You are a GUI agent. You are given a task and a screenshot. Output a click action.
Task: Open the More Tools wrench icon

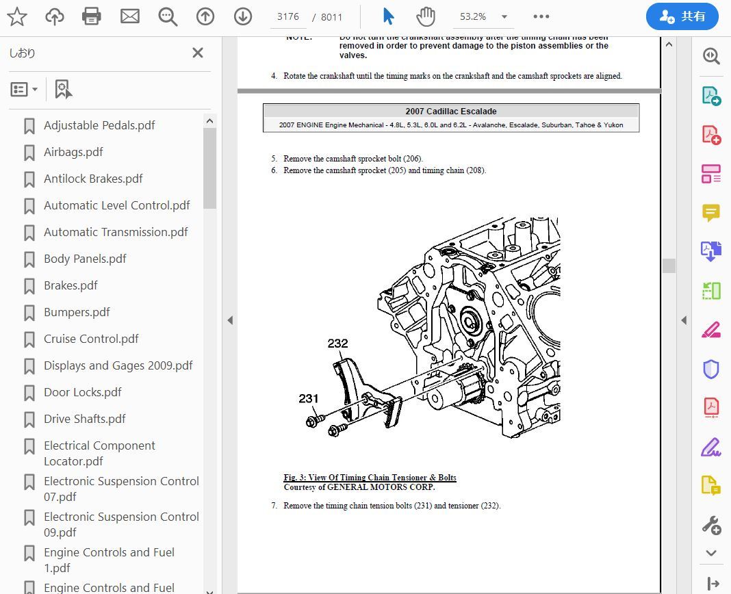tap(711, 525)
